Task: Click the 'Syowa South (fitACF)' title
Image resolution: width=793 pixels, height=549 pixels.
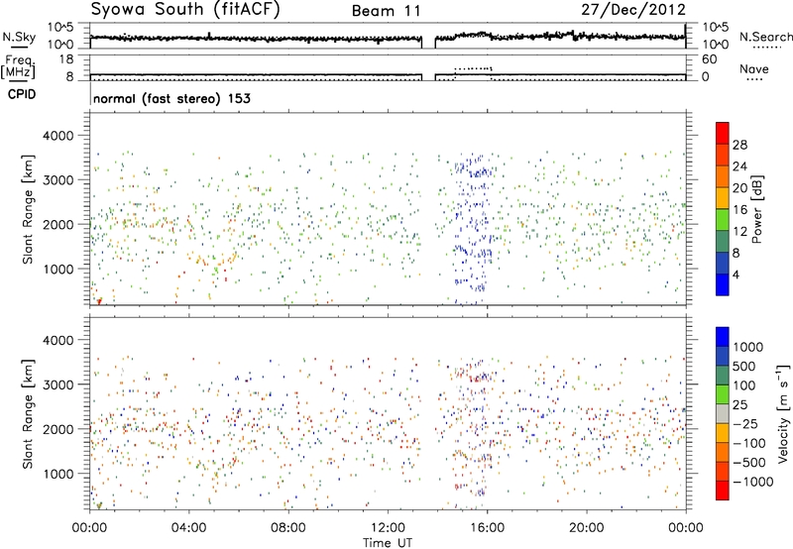Action: pyautogui.click(x=185, y=10)
